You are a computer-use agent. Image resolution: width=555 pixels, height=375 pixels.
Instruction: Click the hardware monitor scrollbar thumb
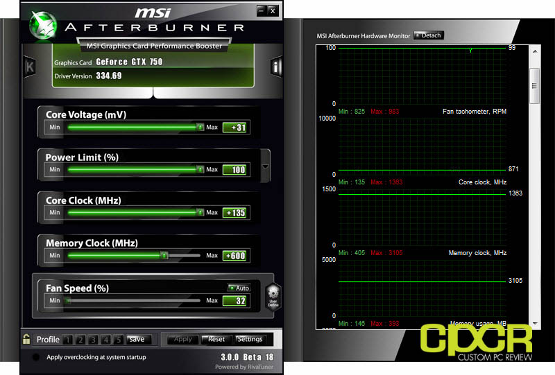click(534, 86)
